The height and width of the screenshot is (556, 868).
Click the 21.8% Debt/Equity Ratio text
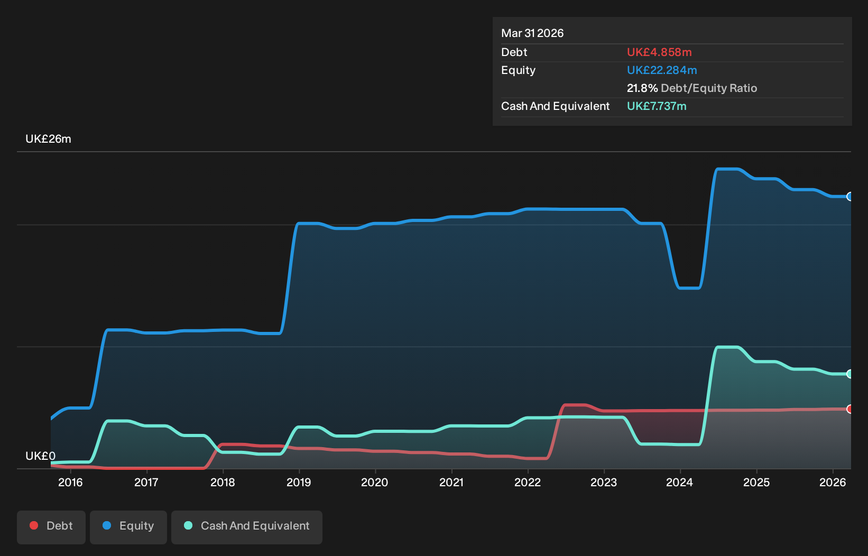pos(692,88)
